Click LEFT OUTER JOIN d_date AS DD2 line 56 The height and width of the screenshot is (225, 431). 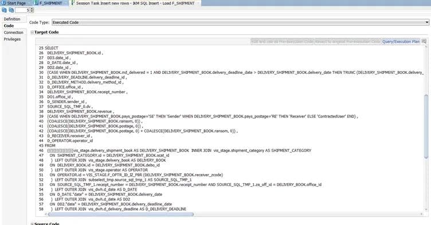point(91,199)
